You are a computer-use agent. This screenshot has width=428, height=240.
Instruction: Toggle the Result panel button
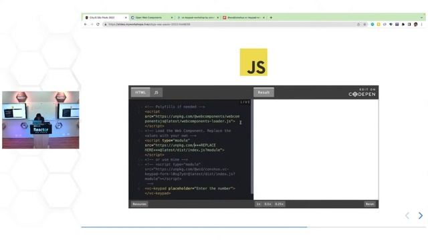point(263,93)
